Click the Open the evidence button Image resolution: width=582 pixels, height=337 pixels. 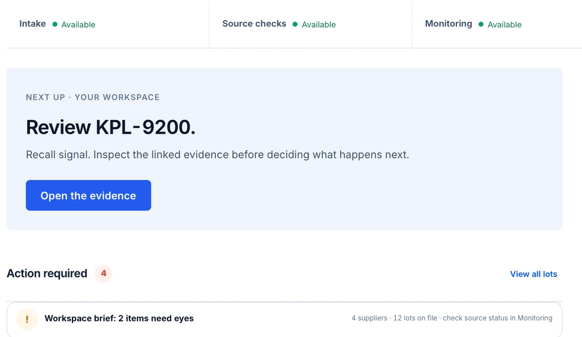tap(88, 195)
